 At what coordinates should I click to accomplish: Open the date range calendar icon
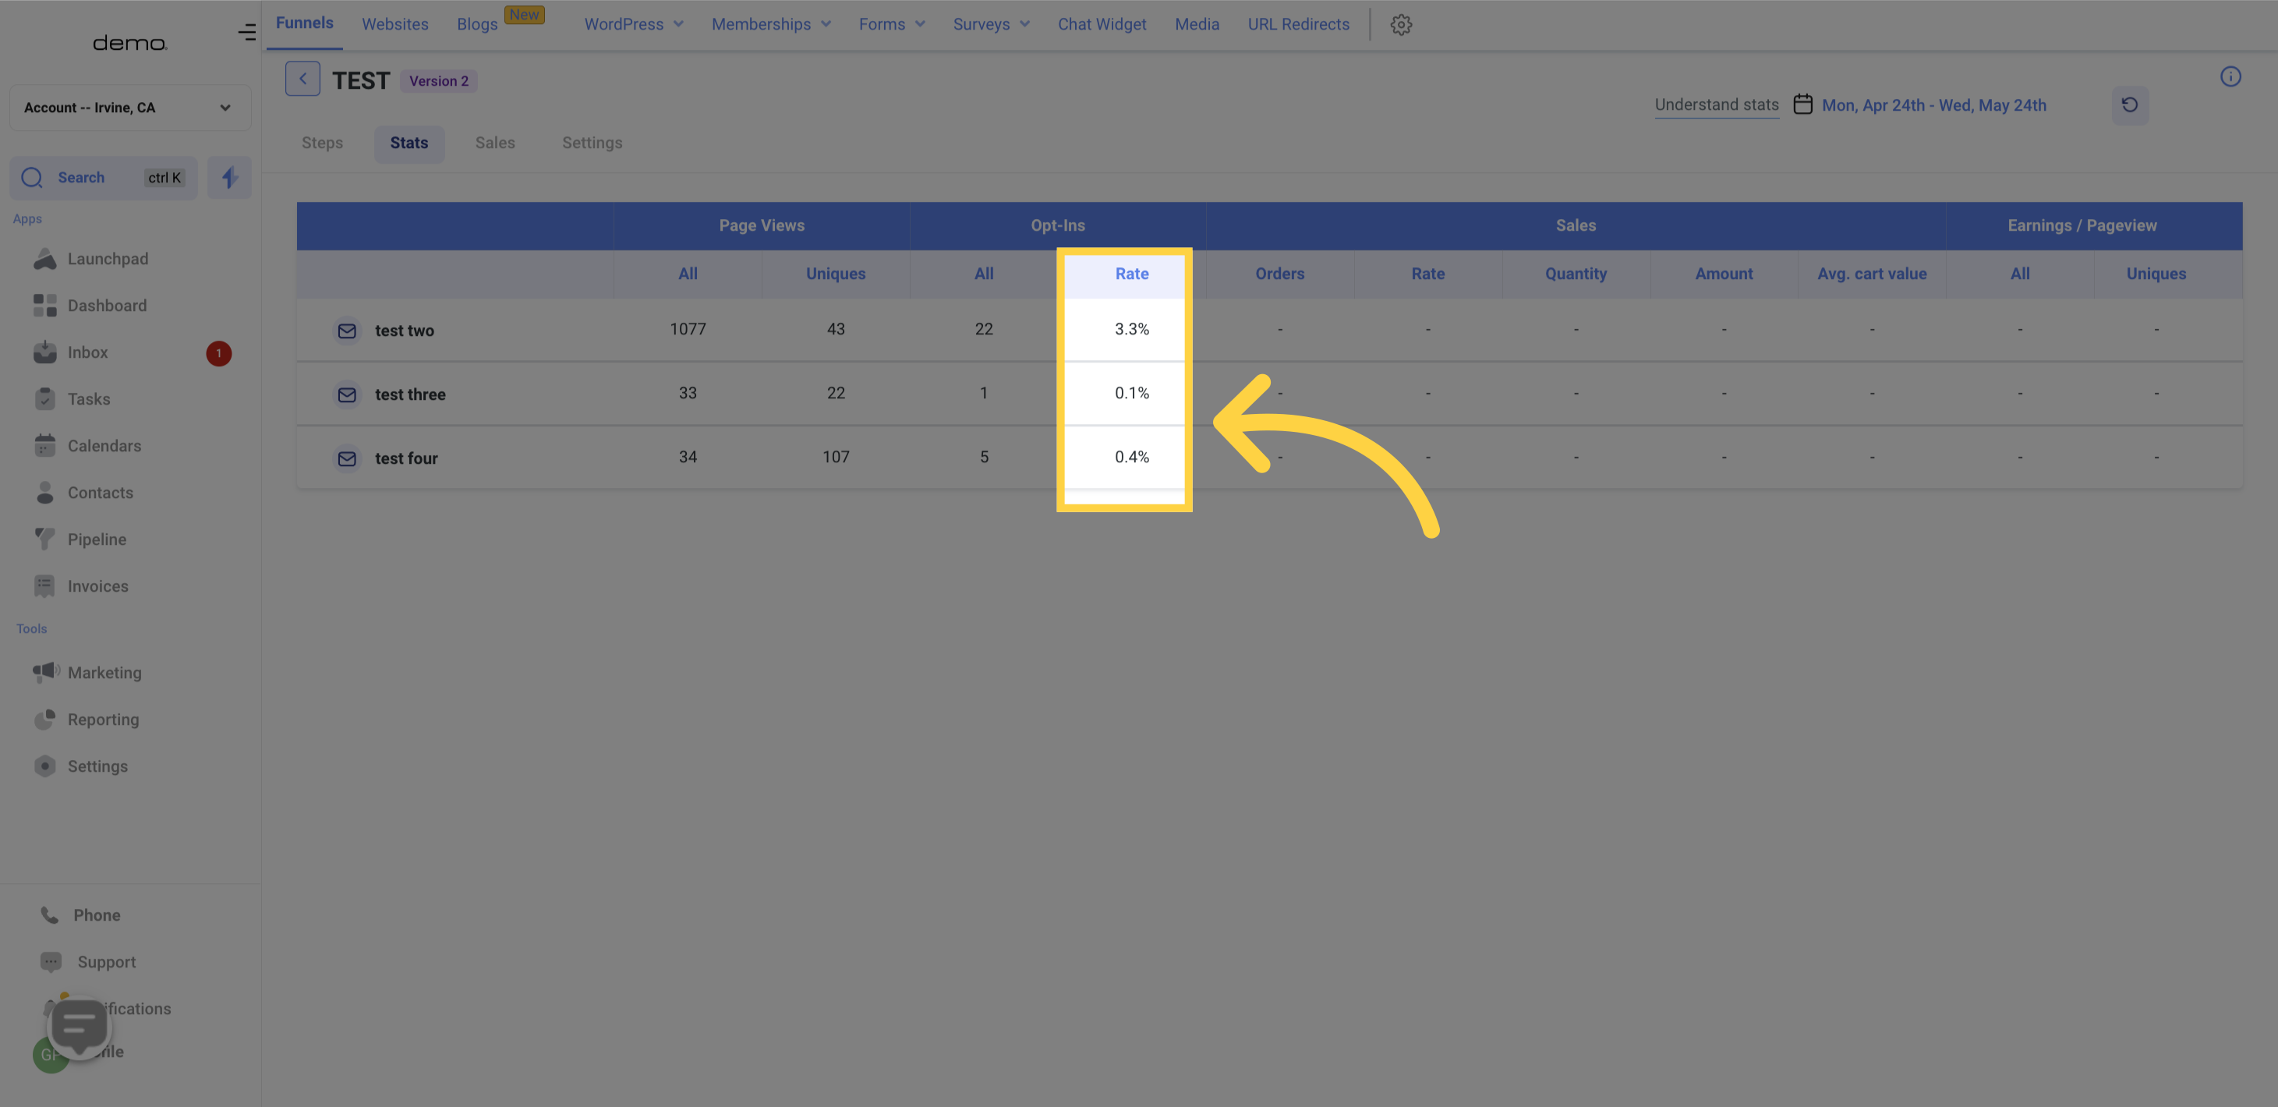click(1802, 104)
